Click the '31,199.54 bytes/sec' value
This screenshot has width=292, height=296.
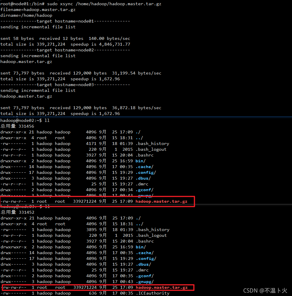pyautogui.click(x=137, y=73)
